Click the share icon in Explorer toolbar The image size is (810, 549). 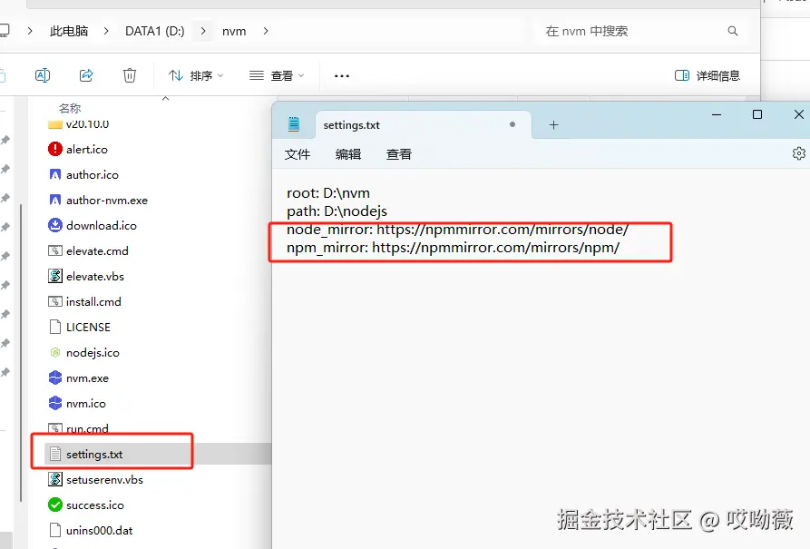(x=86, y=75)
